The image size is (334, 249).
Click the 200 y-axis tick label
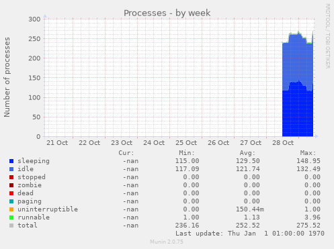click(34, 58)
